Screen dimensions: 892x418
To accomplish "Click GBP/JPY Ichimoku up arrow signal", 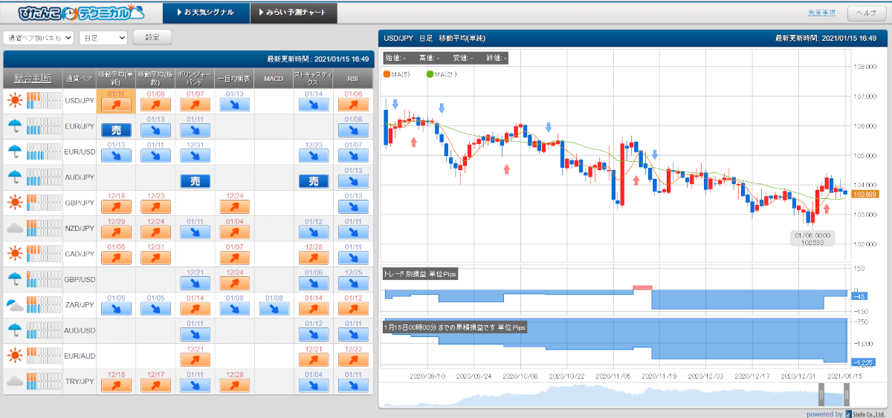I will click(234, 206).
